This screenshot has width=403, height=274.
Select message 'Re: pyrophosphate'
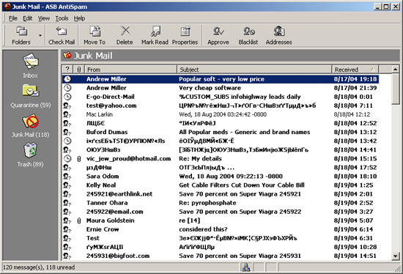pos(221,203)
